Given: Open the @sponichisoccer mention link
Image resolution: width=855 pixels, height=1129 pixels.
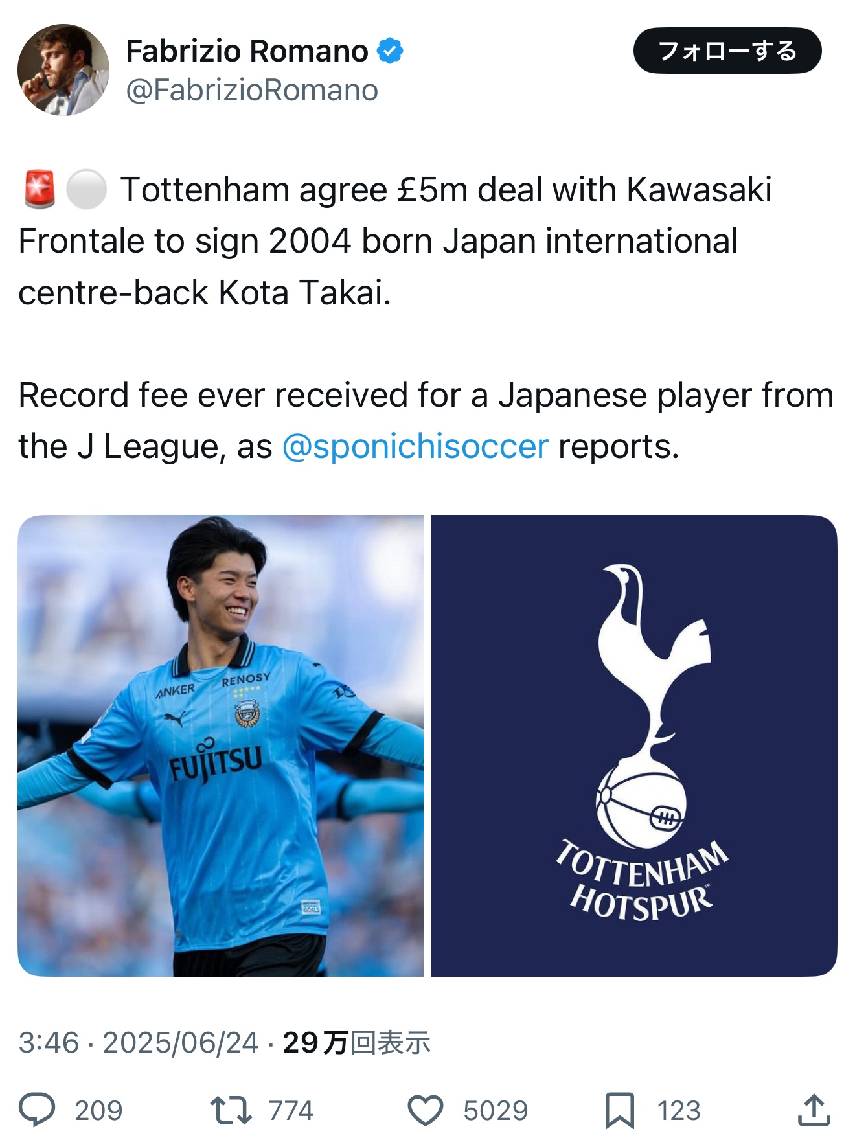Looking at the screenshot, I should [x=415, y=446].
